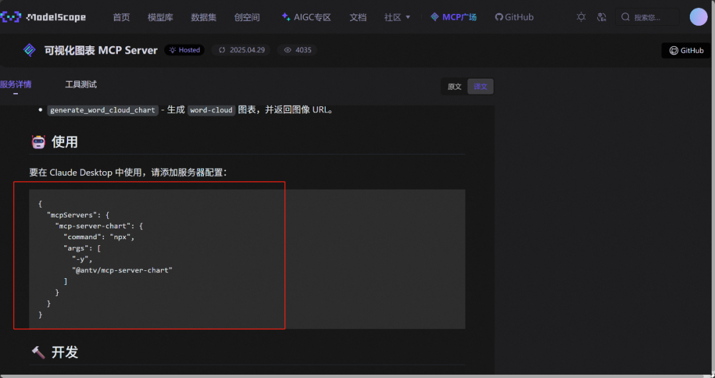This screenshot has height=378, width=715.
Task: Click the "@antv/mcp-server-chart" package string
Action: (122, 270)
